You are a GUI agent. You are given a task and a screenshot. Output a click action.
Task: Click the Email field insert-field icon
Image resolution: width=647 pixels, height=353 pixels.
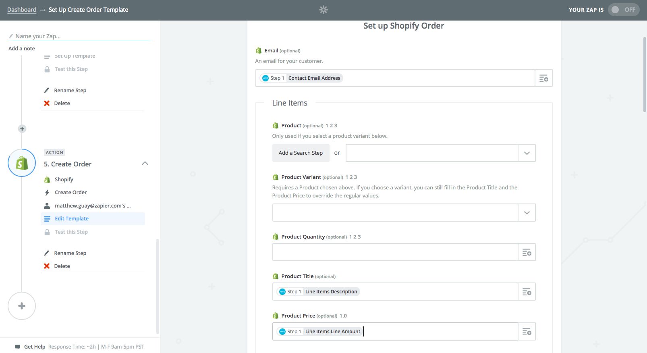(543, 78)
